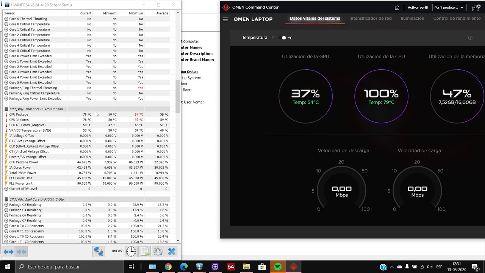This screenshot has width=485, height=273.
Task: Open Task View on taskbar
Action: coord(131,267)
